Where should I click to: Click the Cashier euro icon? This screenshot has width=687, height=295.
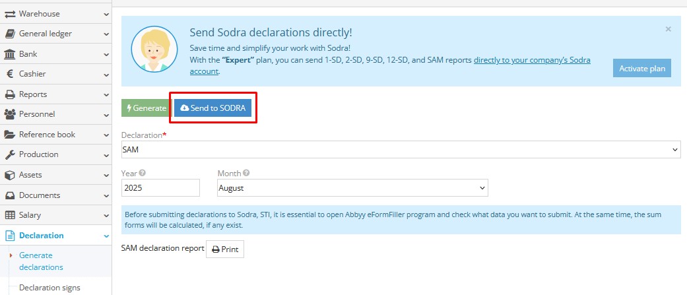(10, 75)
